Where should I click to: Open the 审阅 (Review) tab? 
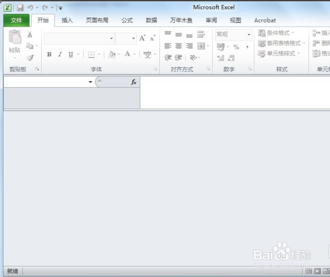coord(211,20)
